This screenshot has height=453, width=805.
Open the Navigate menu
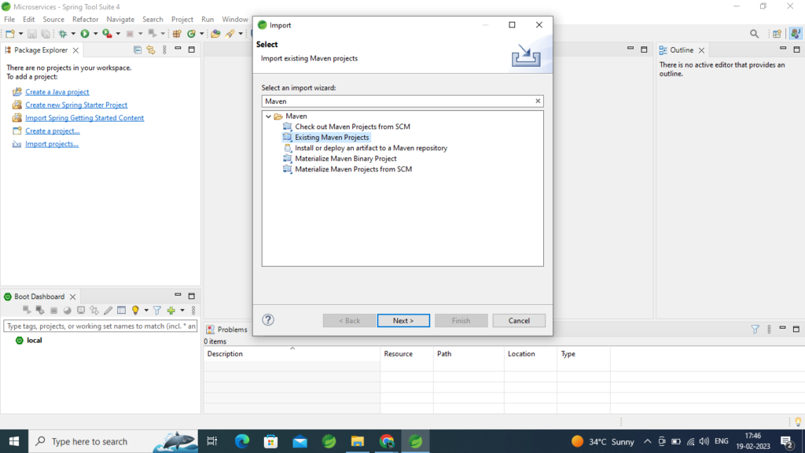120,19
